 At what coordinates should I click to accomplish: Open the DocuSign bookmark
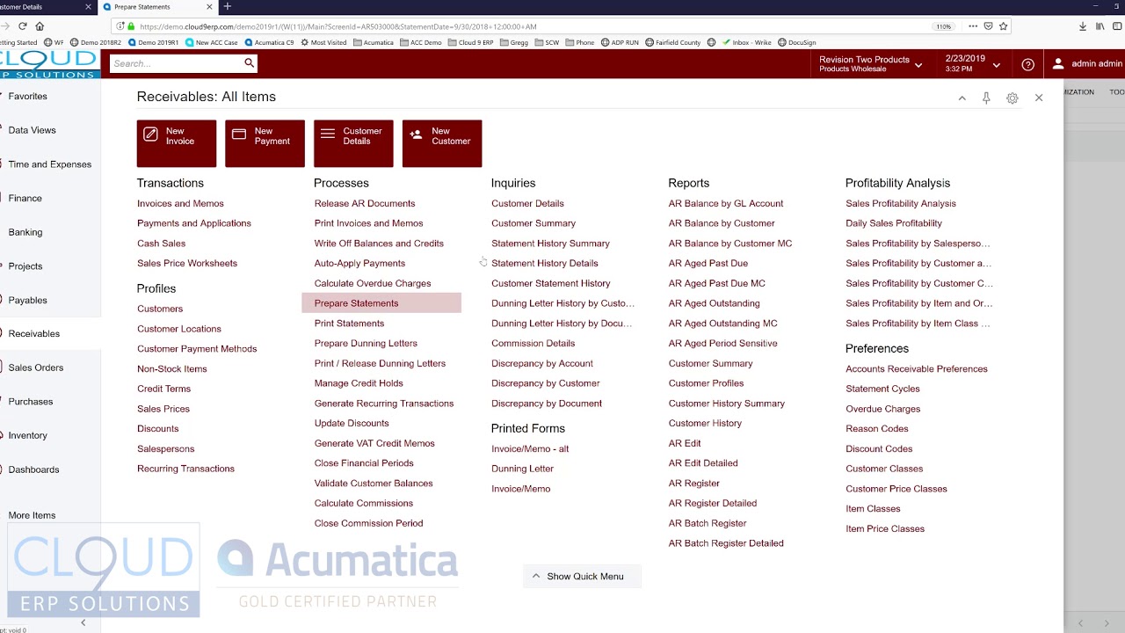[x=797, y=42]
